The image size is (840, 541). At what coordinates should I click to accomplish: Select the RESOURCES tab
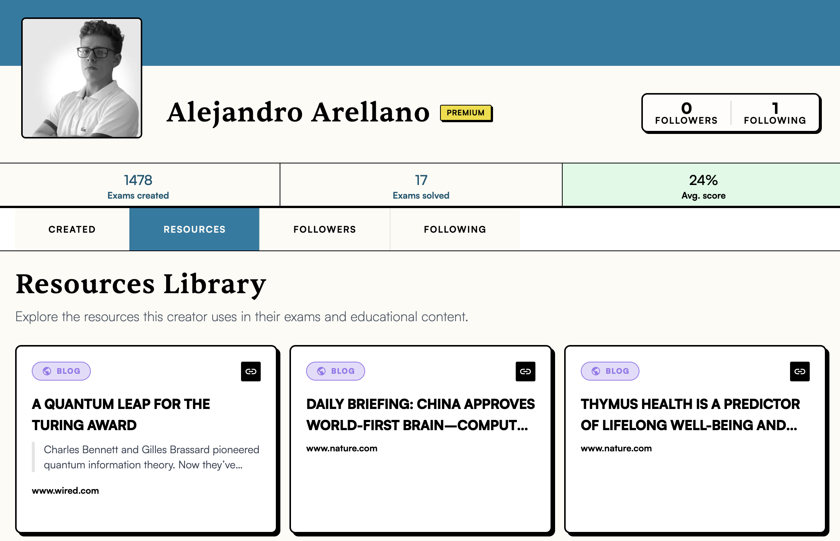point(194,229)
